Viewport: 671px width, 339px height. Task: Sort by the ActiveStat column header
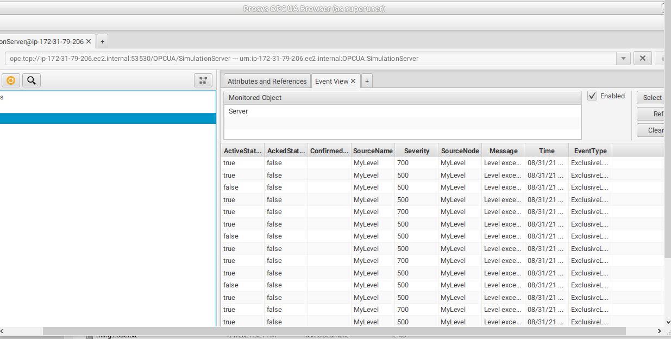pos(243,151)
